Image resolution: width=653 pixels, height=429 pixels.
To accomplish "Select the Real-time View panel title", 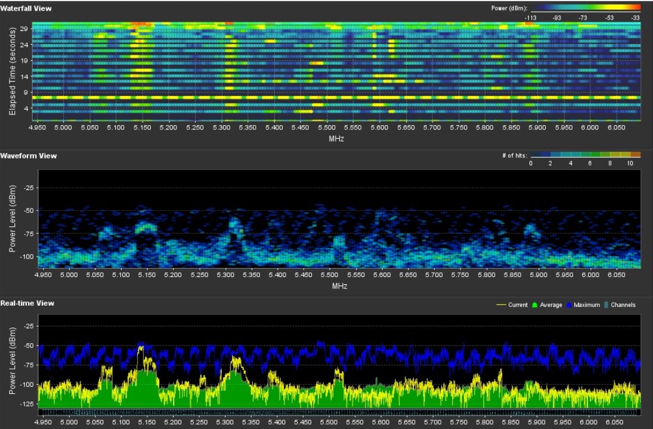I will click(27, 303).
